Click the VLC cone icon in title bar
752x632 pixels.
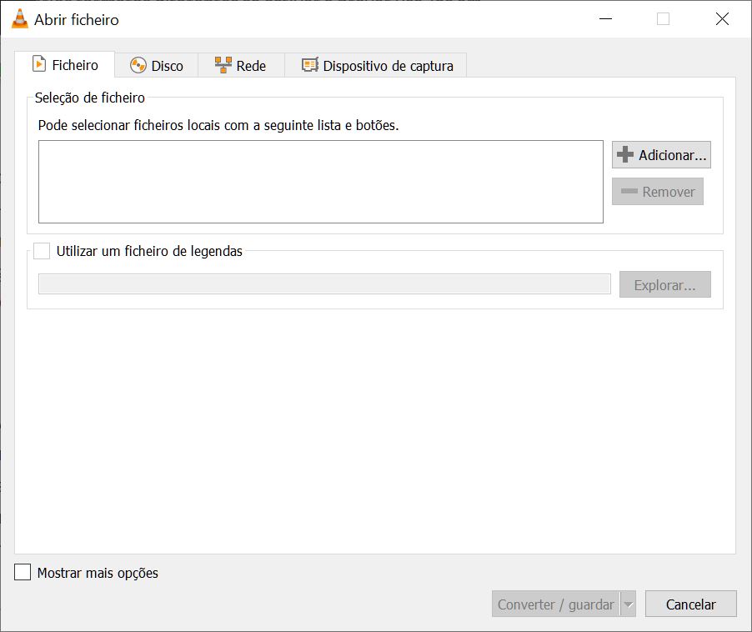(x=20, y=18)
